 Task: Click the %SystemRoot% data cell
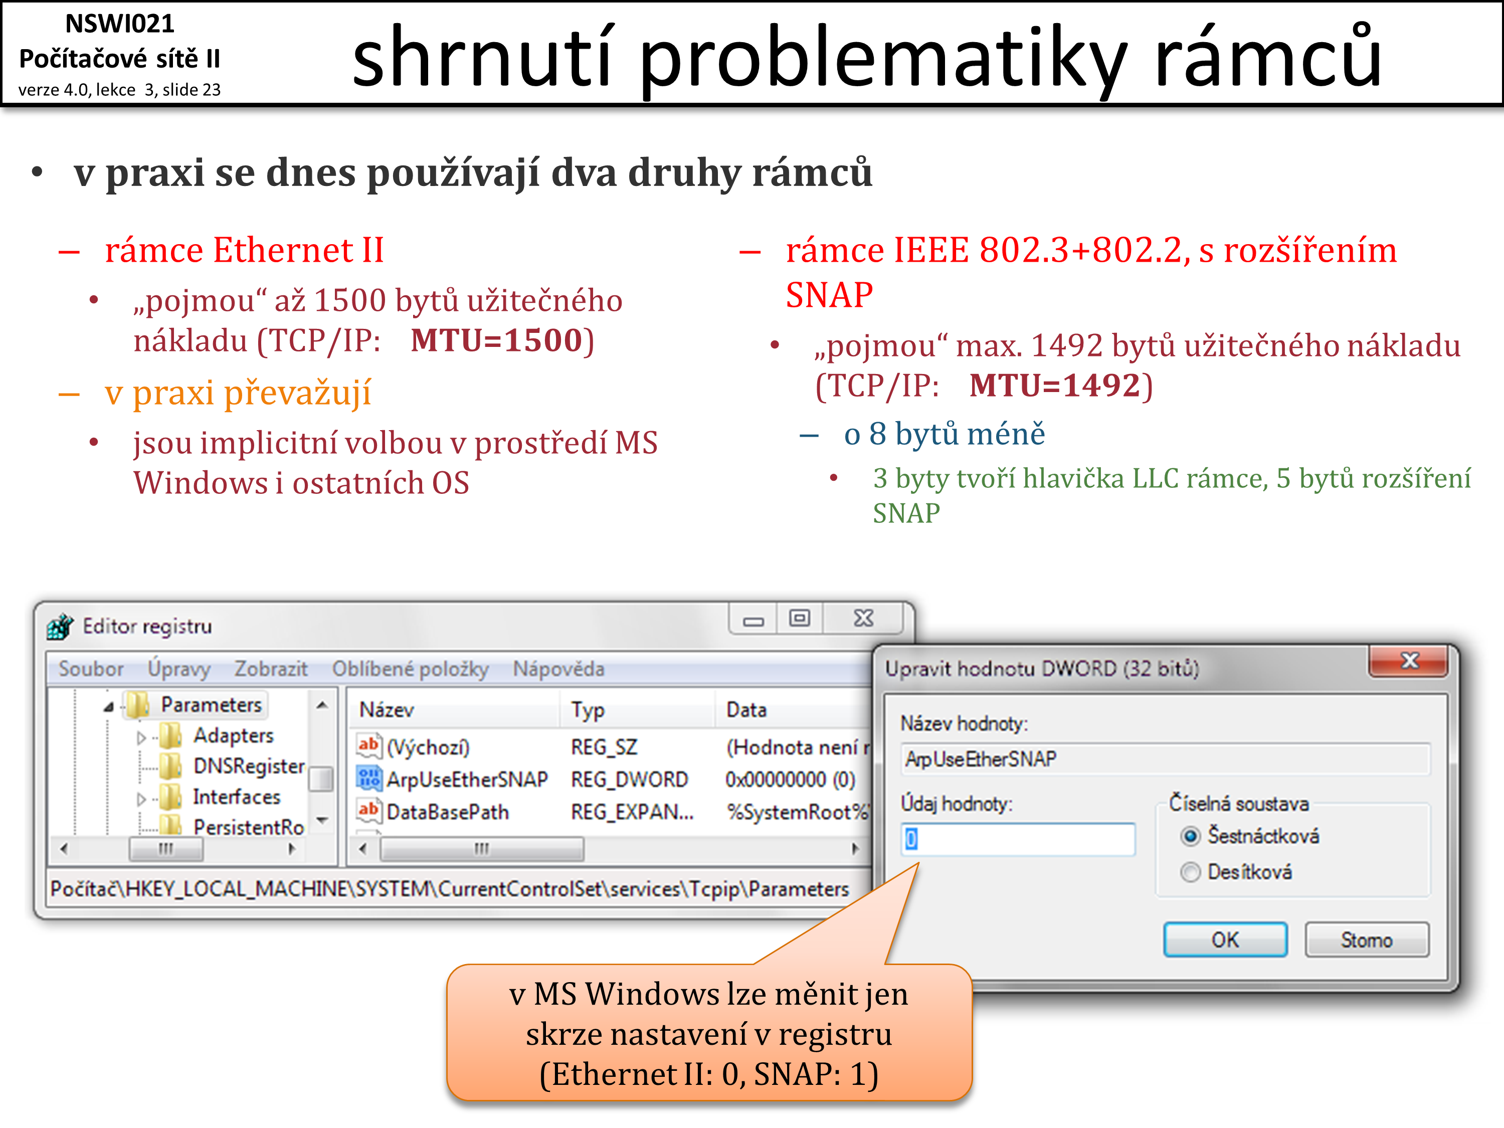(798, 812)
